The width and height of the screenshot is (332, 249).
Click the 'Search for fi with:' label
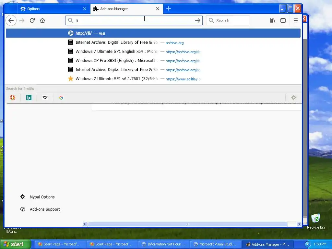20,89
